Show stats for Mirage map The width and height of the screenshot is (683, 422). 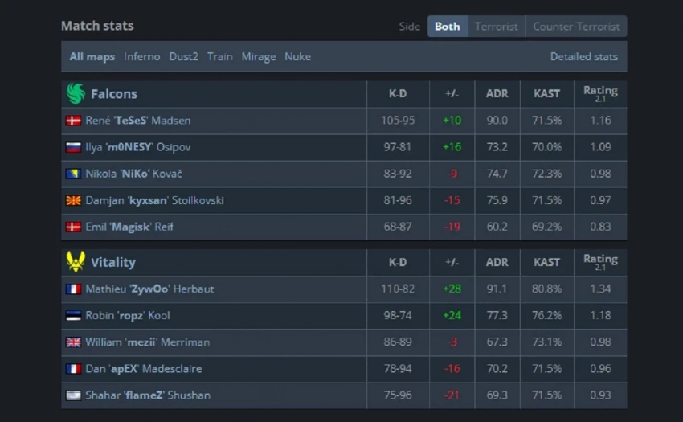click(x=259, y=57)
